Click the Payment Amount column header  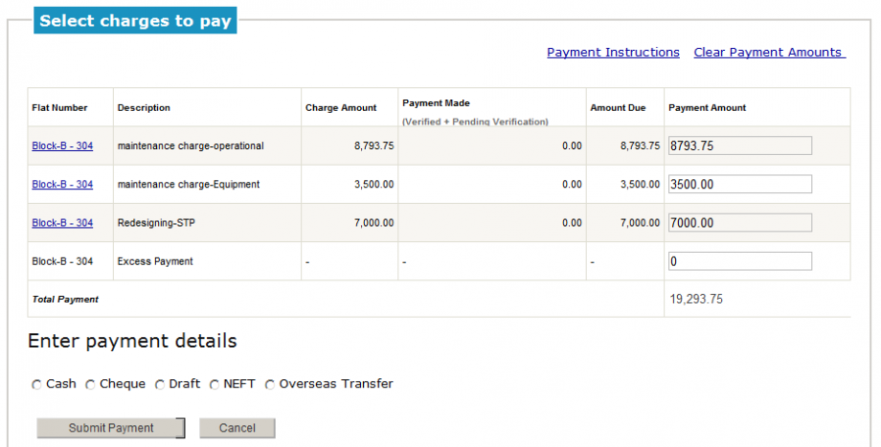click(707, 108)
